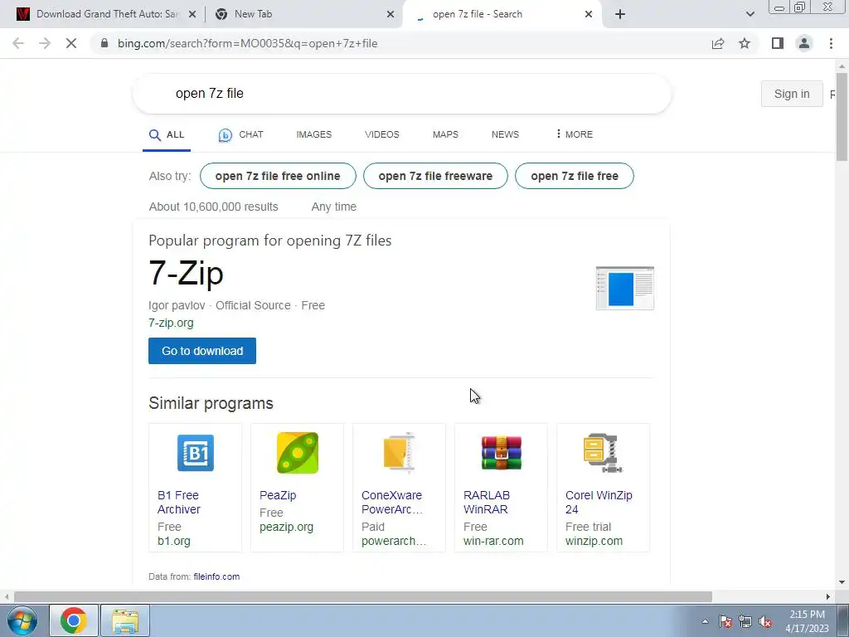The image size is (849, 637).
Task: Open the B1 Free Archiver link
Action: tap(179, 502)
